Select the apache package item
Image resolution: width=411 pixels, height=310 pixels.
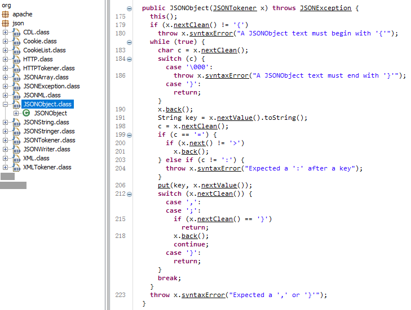pos(23,14)
